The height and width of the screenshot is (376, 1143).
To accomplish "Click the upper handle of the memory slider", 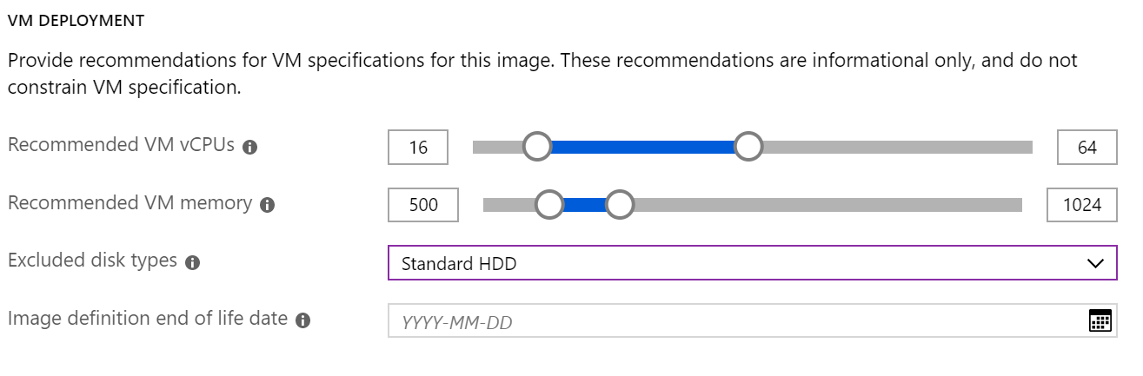I will pyautogui.click(x=619, y=205).
